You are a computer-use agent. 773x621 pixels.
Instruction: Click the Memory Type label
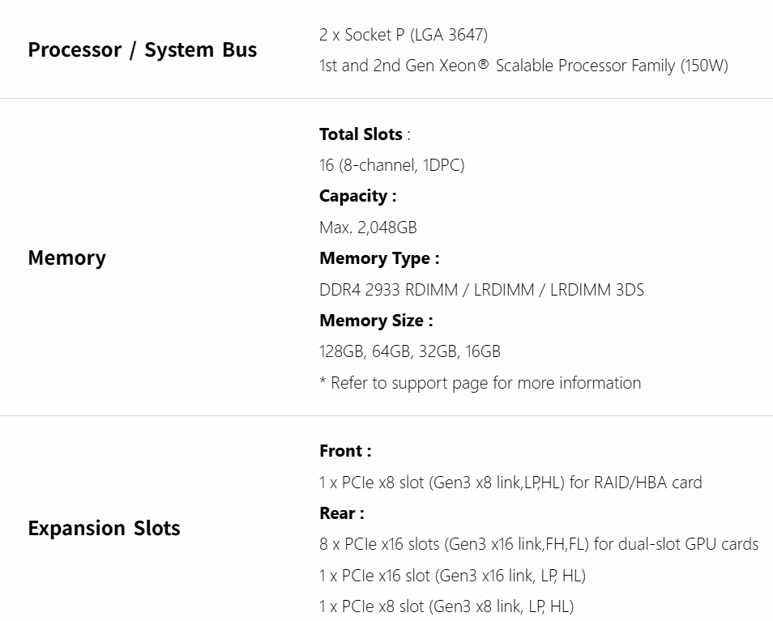click(378, 258)
